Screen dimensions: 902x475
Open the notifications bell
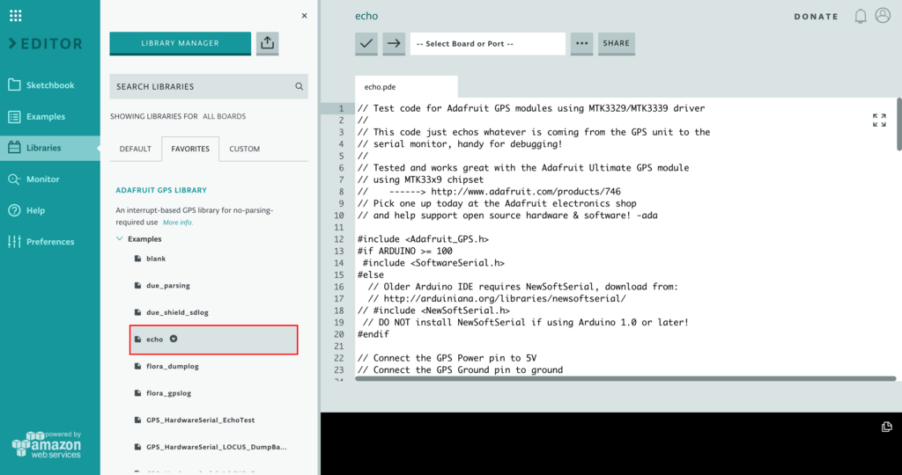tap(860, 16)
